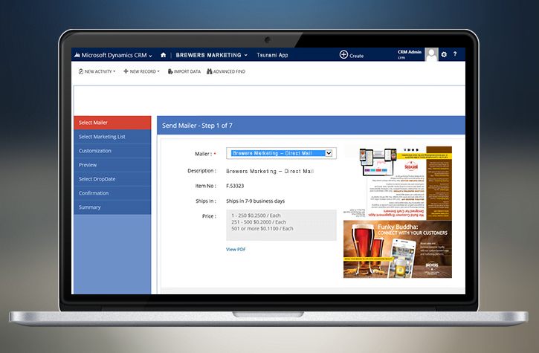Click the Description field label
This screenshot has height=353, width=539.
point(201,171)
